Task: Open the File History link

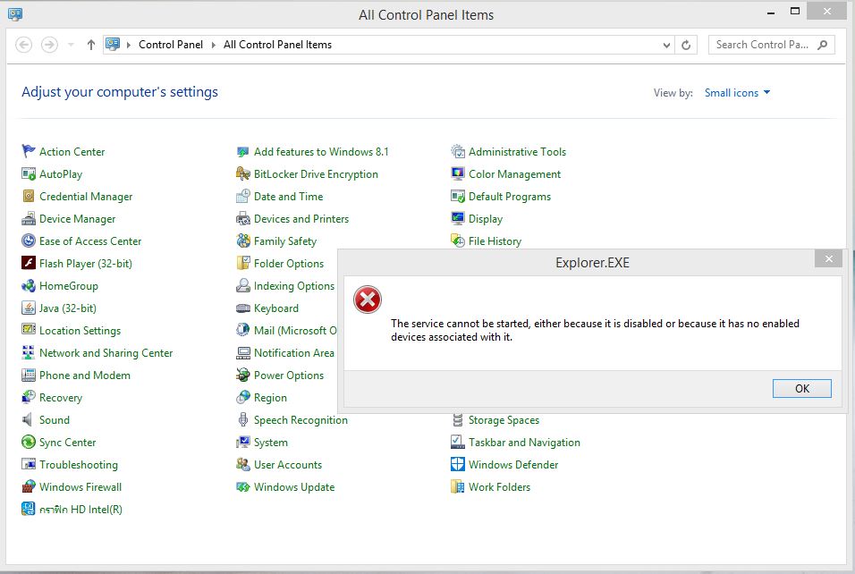Action: pyautogui.click(x=495, y=241)
